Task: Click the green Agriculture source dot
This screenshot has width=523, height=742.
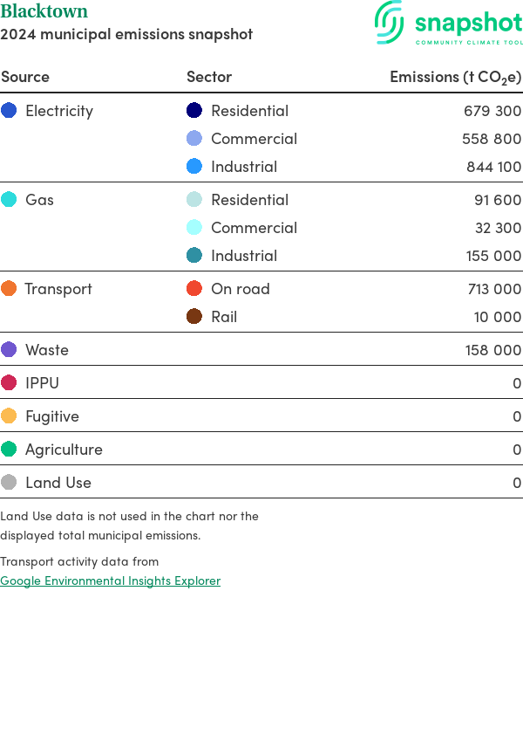Action: click(9, 450)
